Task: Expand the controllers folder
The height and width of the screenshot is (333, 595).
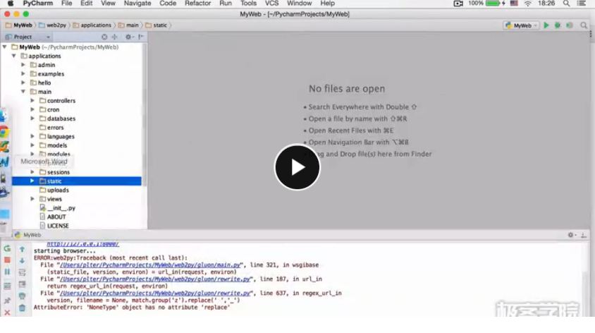Action: coord(32,101)
